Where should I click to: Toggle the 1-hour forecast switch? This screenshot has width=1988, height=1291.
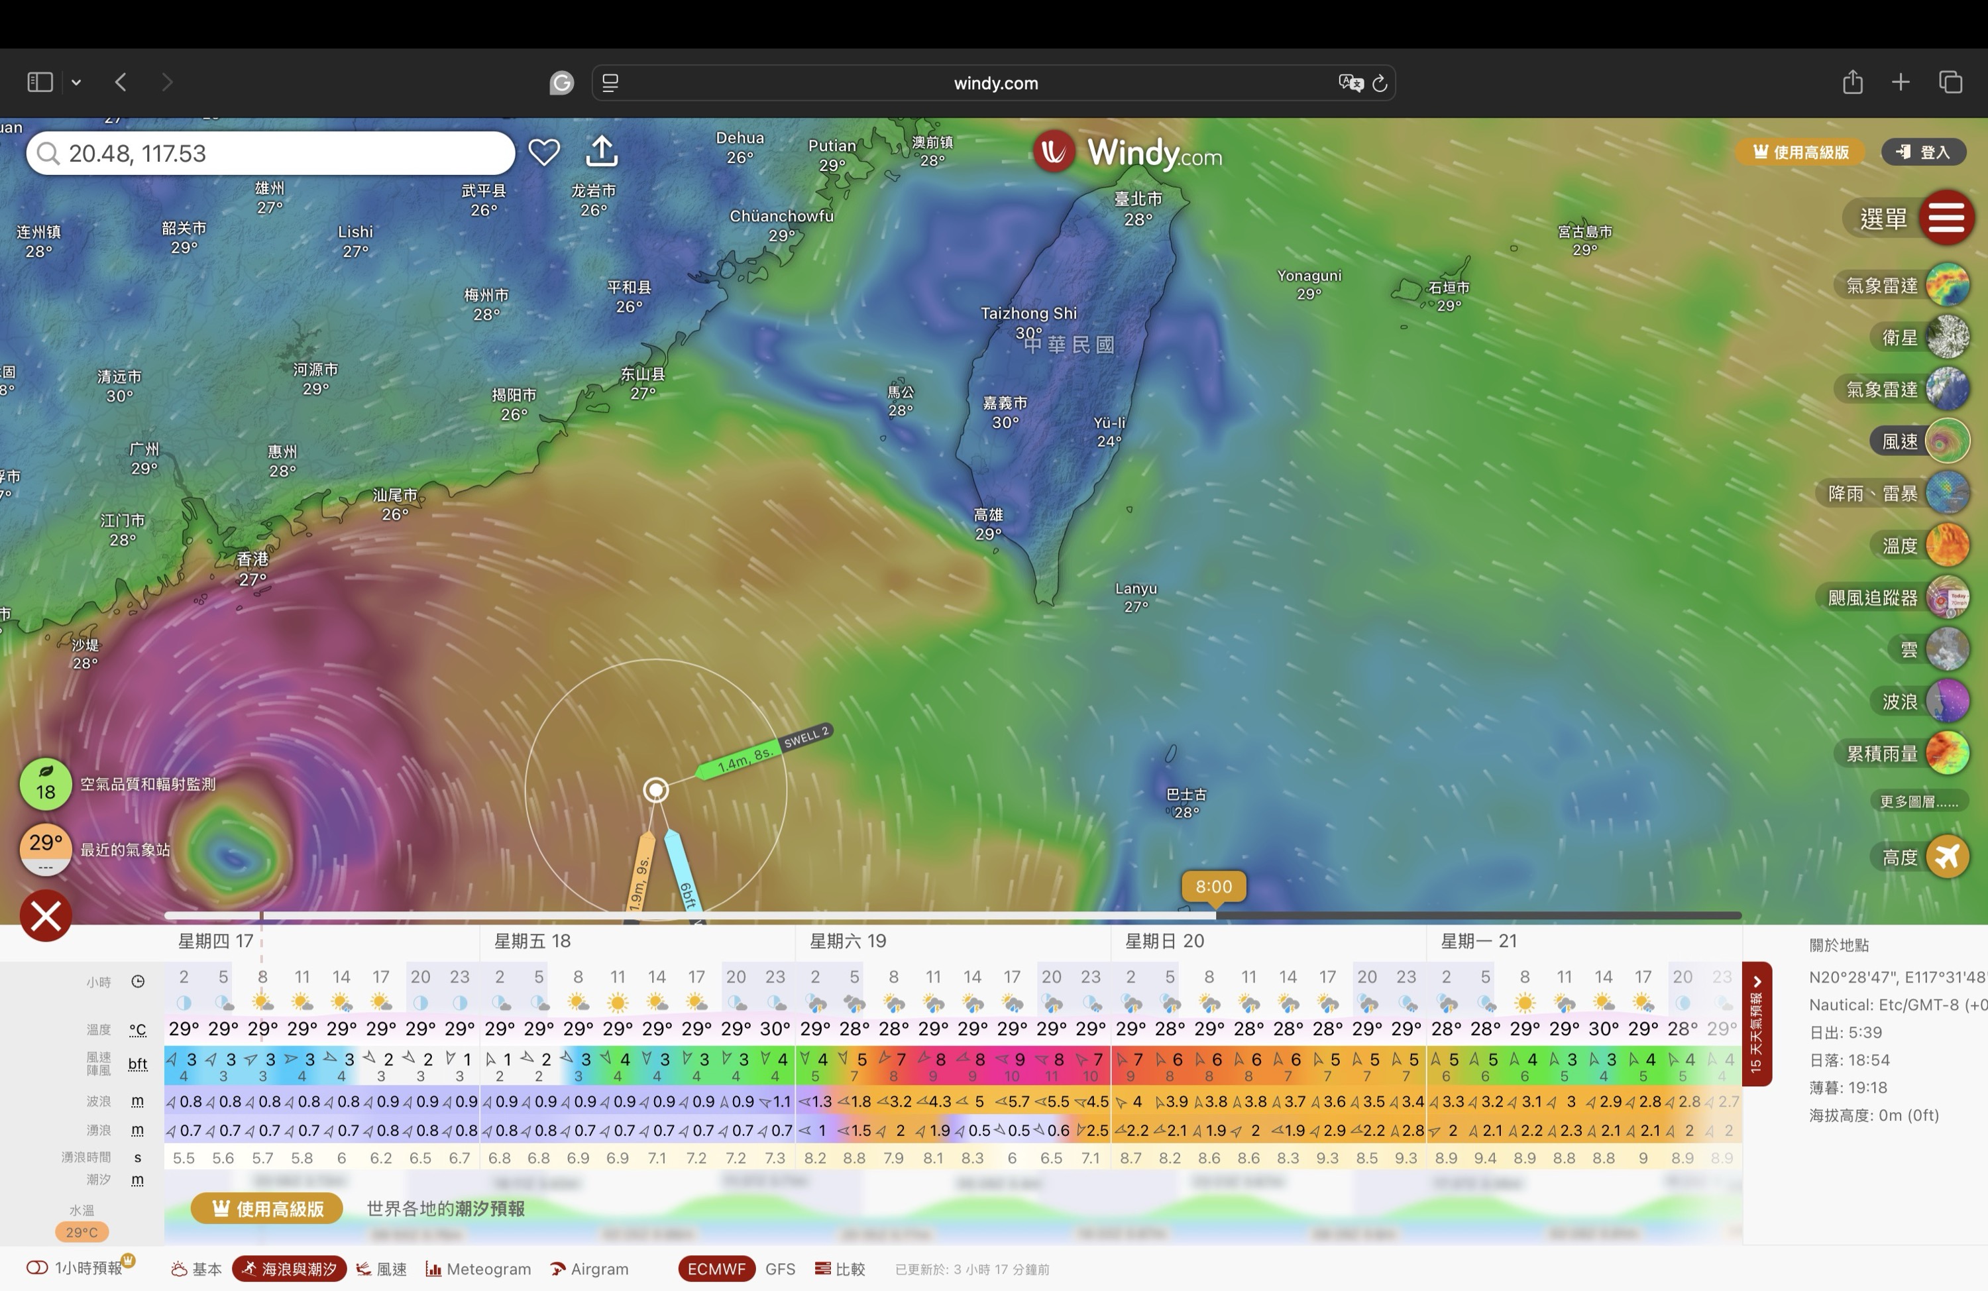[38, 1268]
